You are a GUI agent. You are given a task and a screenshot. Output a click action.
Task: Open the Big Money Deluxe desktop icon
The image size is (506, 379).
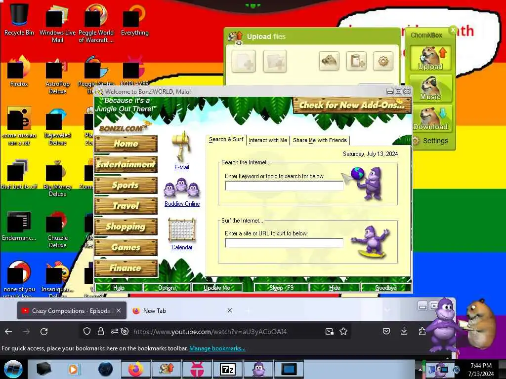(x=57, y=178)
